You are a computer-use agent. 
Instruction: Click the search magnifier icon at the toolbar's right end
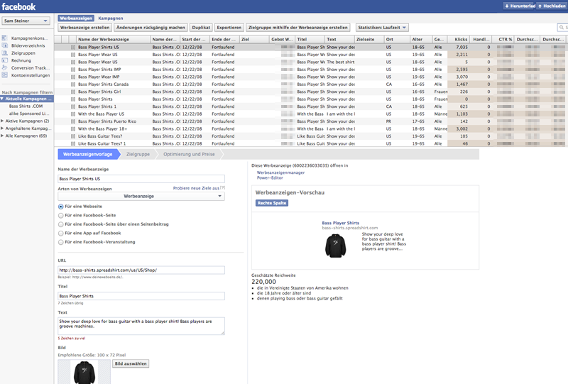point(562,28)
